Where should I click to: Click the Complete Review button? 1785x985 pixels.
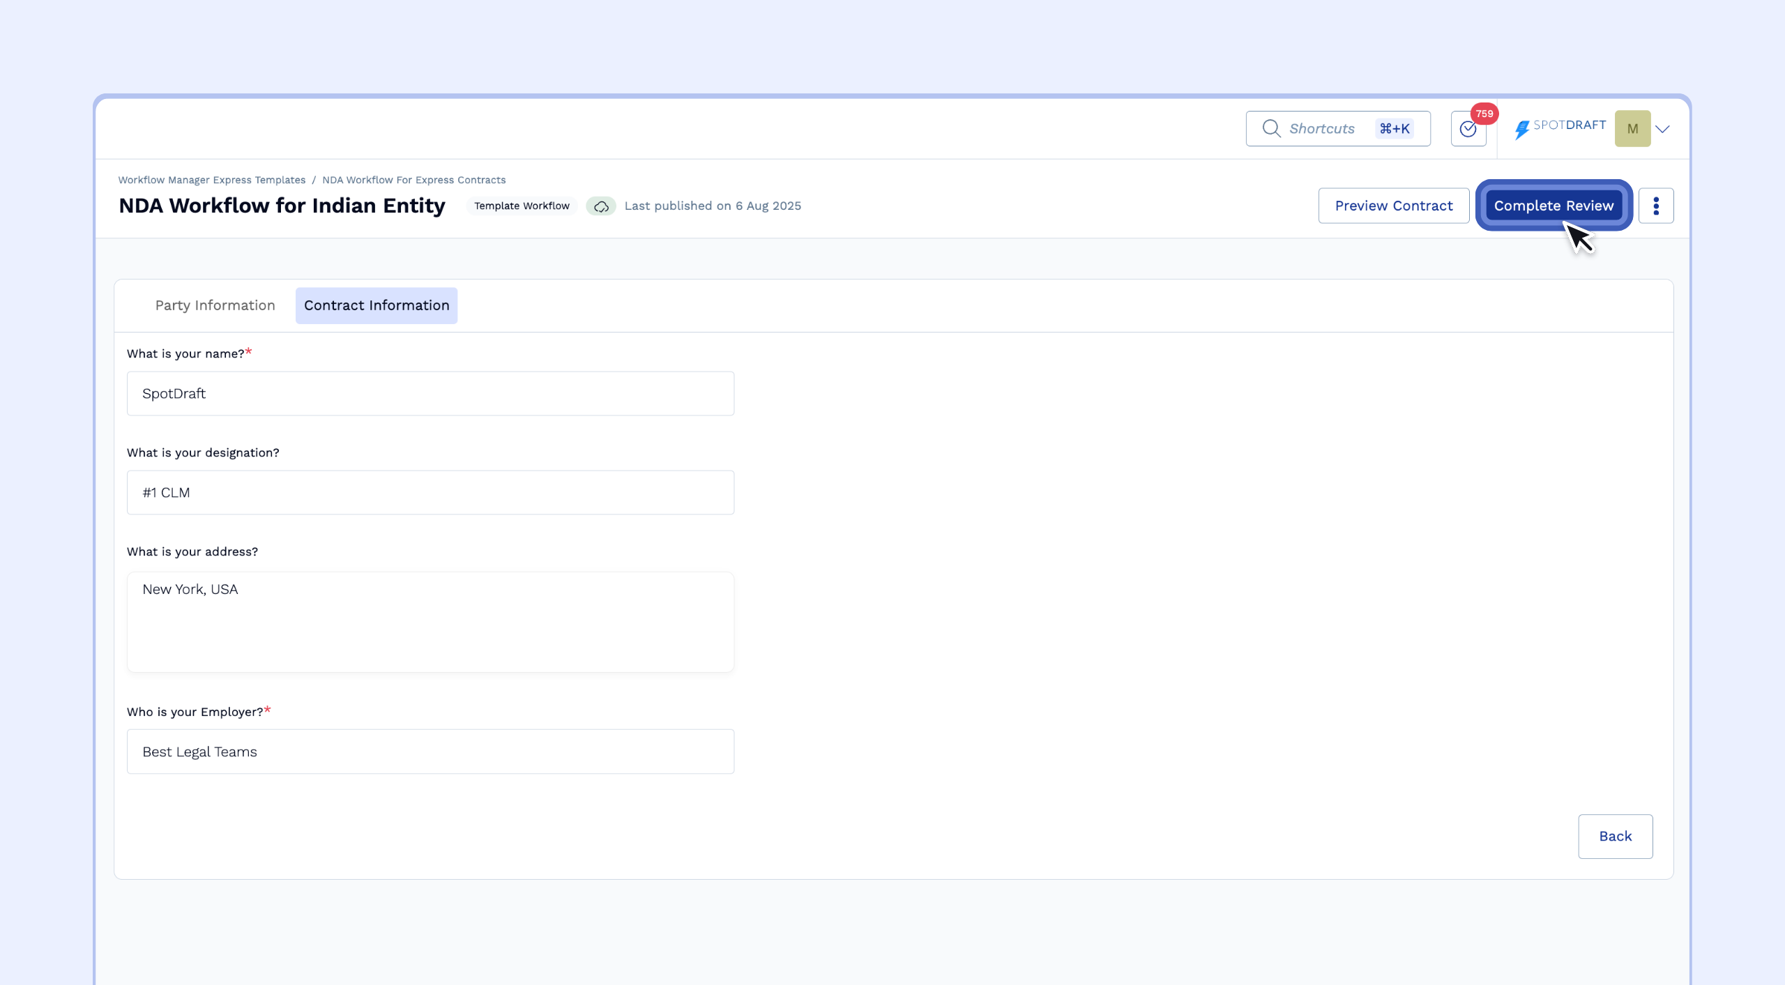click(x=1554, y=206)
